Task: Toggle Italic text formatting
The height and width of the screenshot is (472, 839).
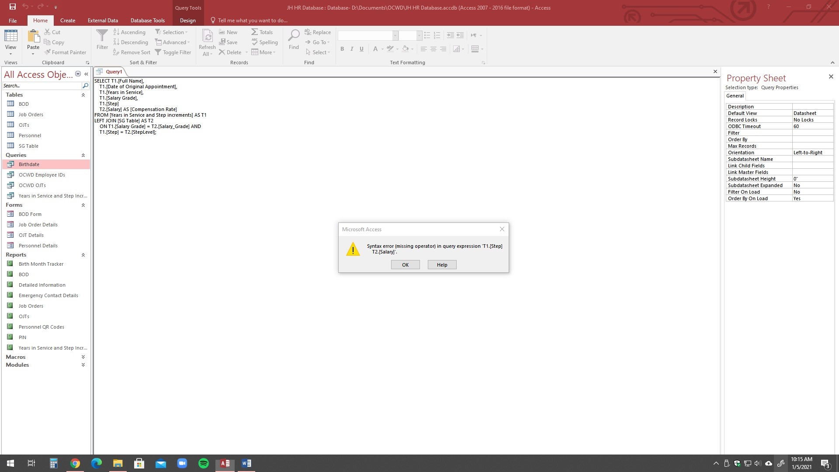Action: (x=352, y=49)
